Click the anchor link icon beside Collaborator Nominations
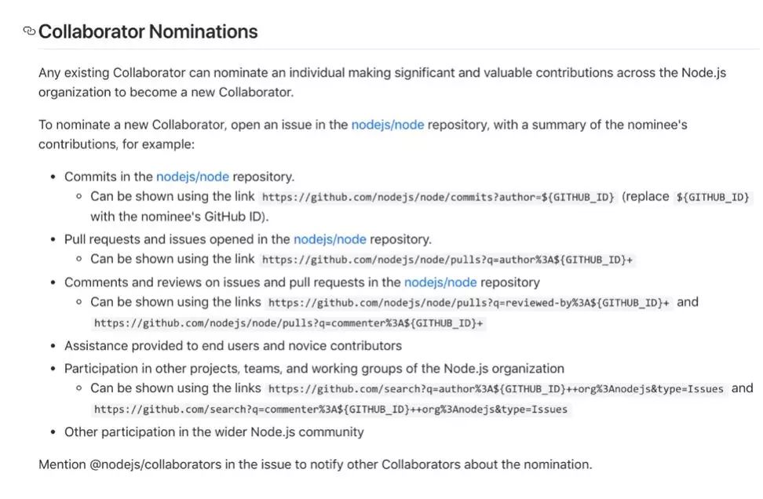763x499 pixels. pos(29,31)
